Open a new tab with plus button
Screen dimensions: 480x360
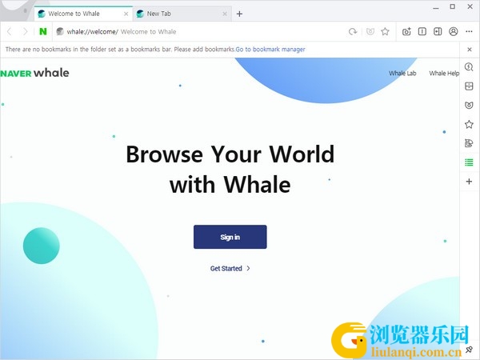click(x=239, y=14)
